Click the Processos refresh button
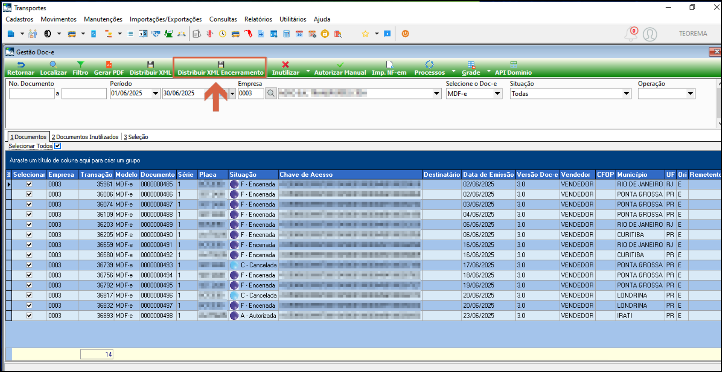 tap(430, 68)
